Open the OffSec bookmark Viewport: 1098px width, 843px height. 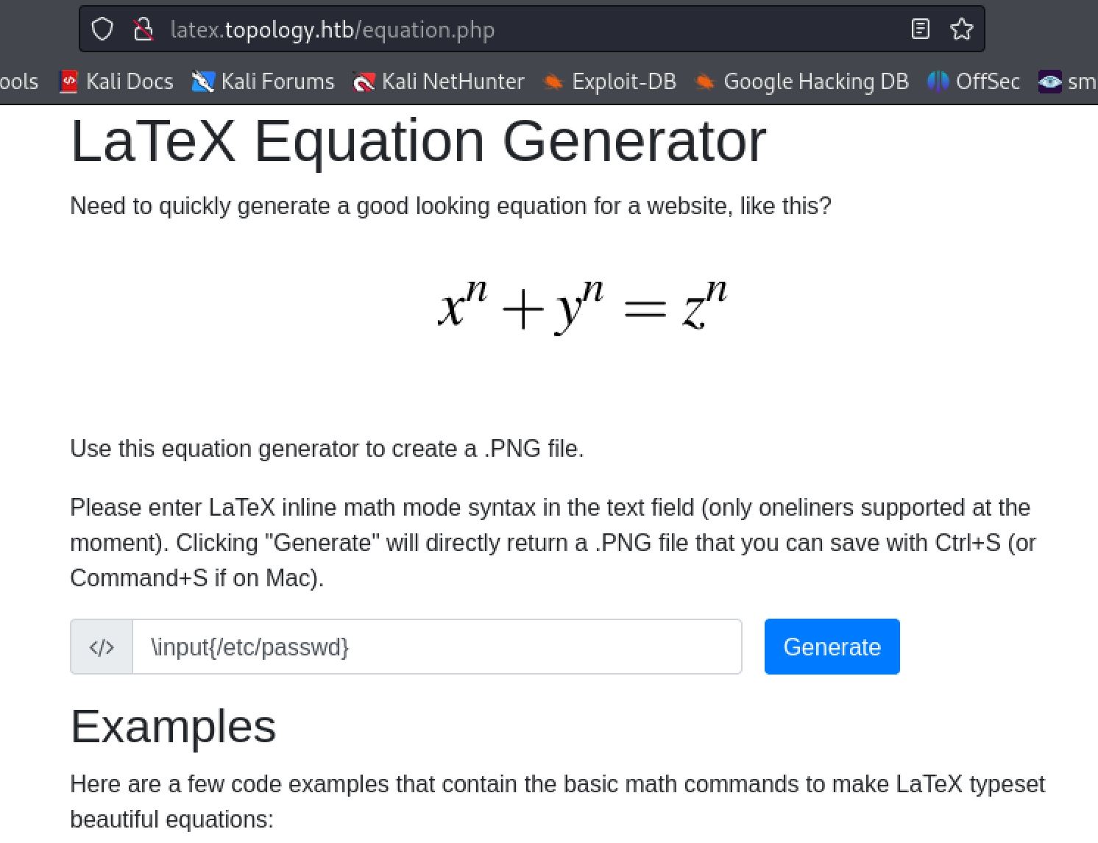coord(974,82)
